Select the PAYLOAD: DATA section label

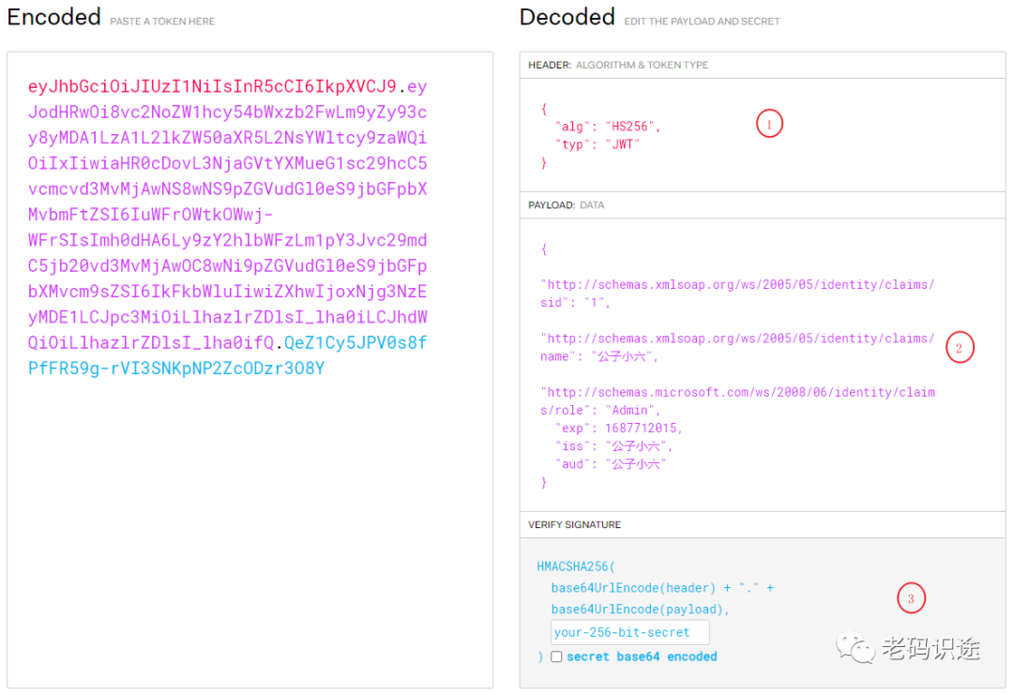[x=566, y=204]
